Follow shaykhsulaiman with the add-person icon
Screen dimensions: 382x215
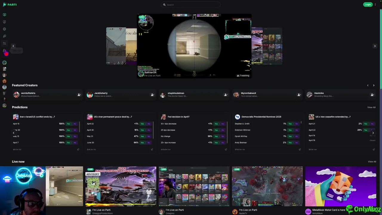pos(226,95)
